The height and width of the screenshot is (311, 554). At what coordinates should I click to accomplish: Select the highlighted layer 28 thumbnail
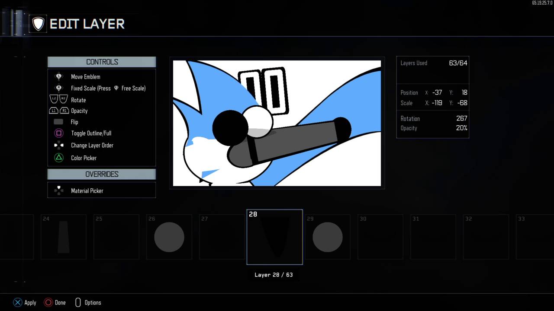(275, 237)
